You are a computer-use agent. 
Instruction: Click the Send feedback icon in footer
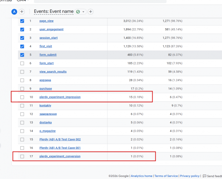[204, 176]
